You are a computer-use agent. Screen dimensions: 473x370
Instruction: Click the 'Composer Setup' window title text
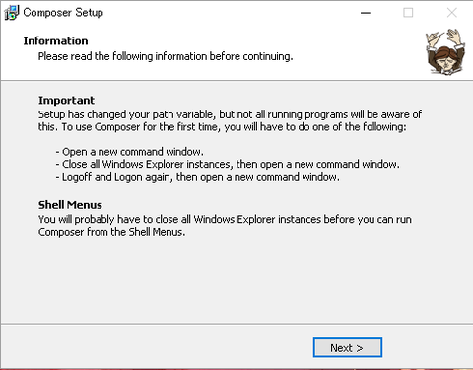63,13
